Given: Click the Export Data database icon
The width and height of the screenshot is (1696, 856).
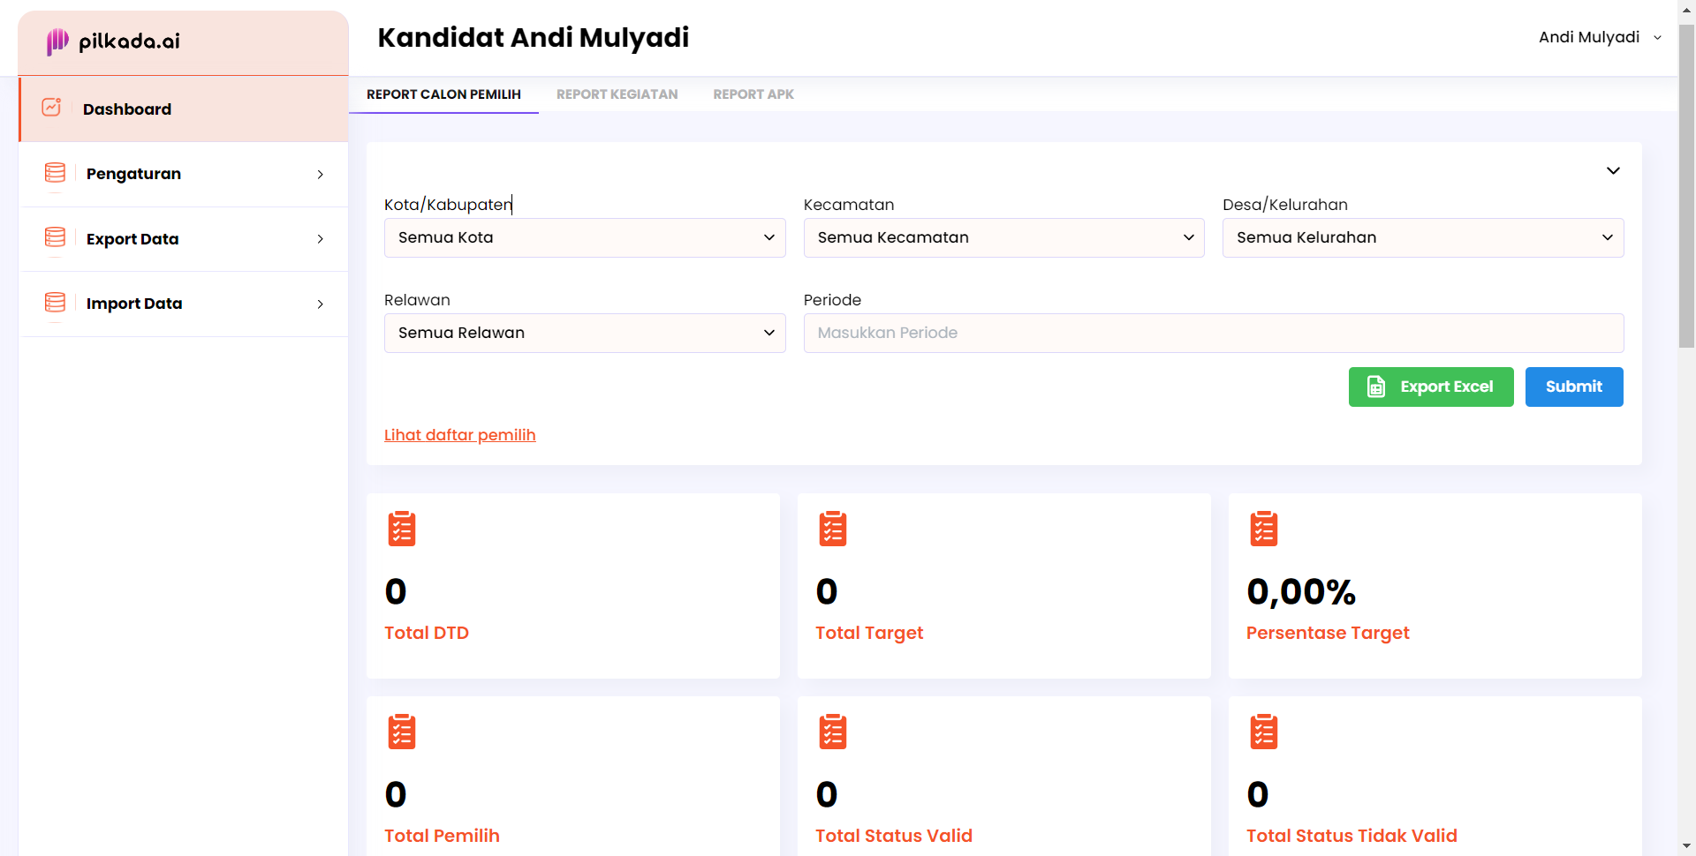Looking at the screenshot, I should 55,237.
